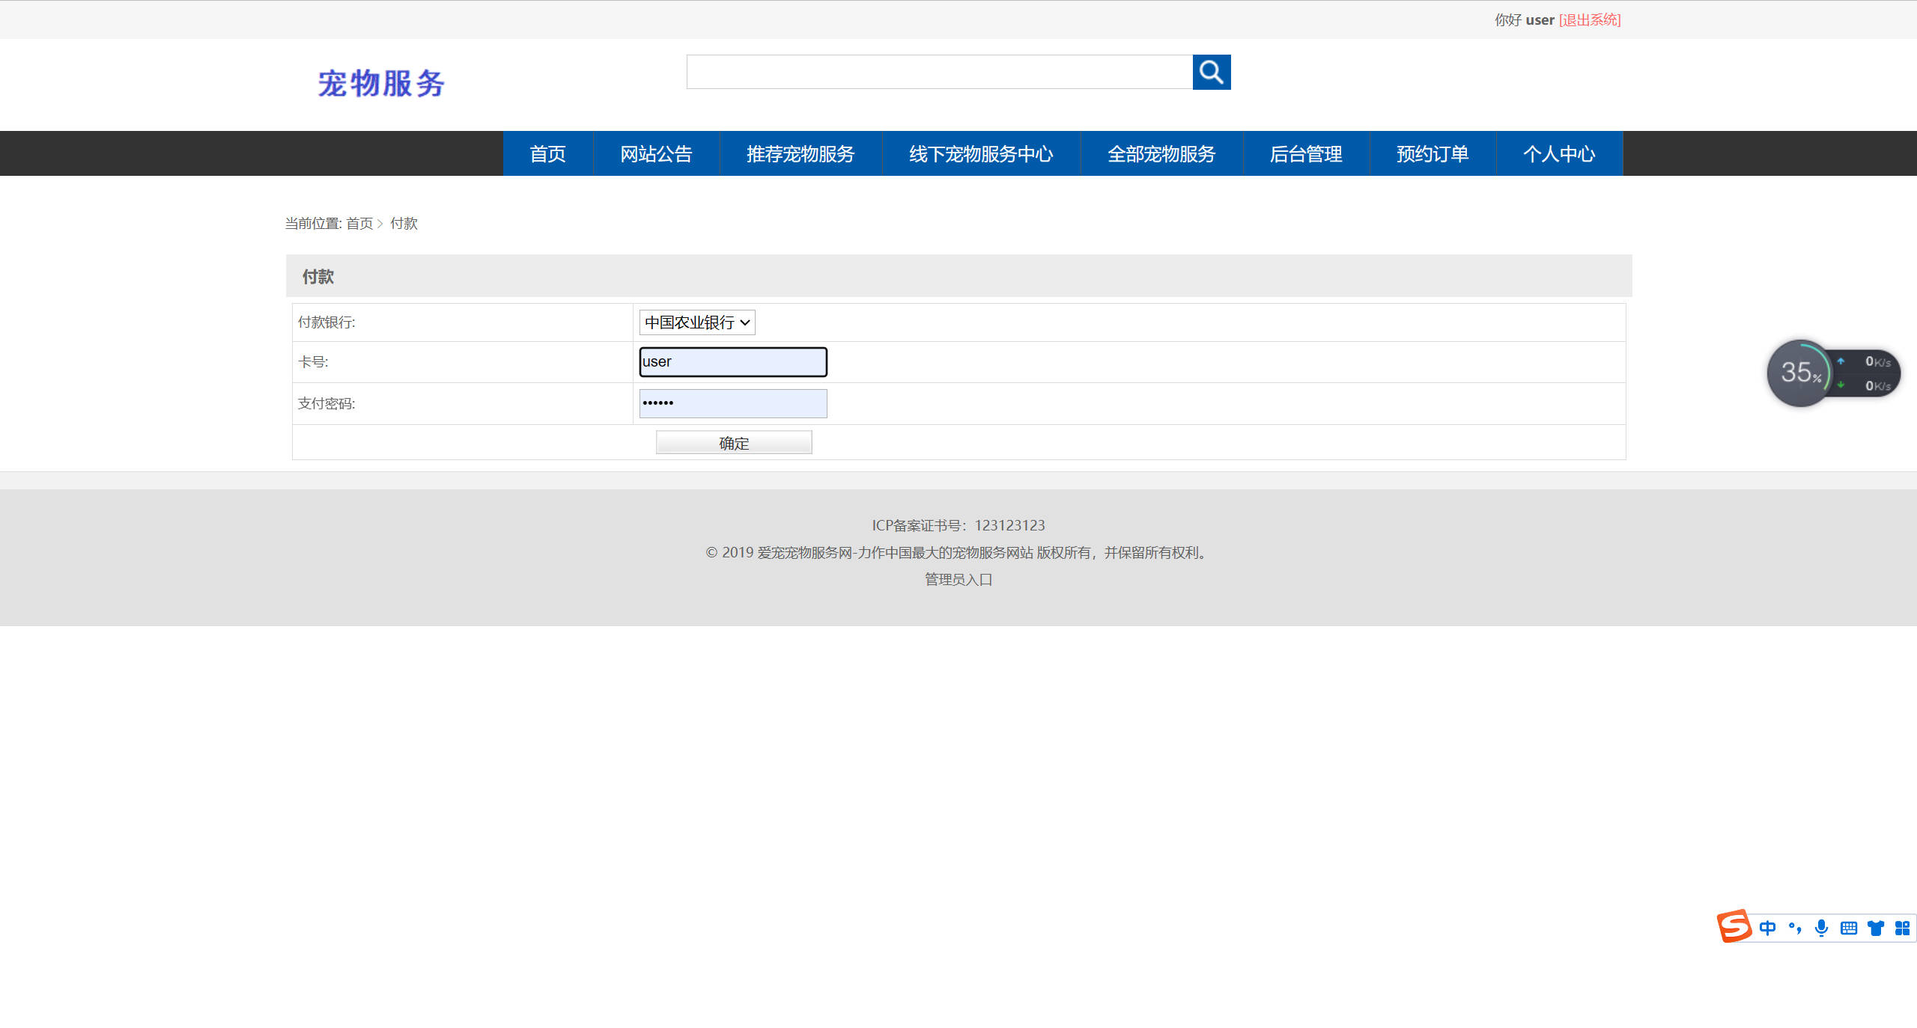Screen dimensions: 1917x1028
Task: Click the Sogou input method logo
Action: pyautogui.click(x=1734, y=926)
